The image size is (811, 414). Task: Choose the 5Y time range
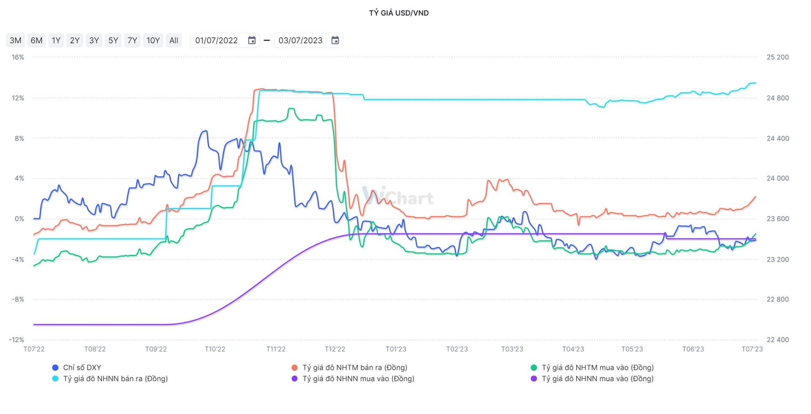(x=113, y=41)
